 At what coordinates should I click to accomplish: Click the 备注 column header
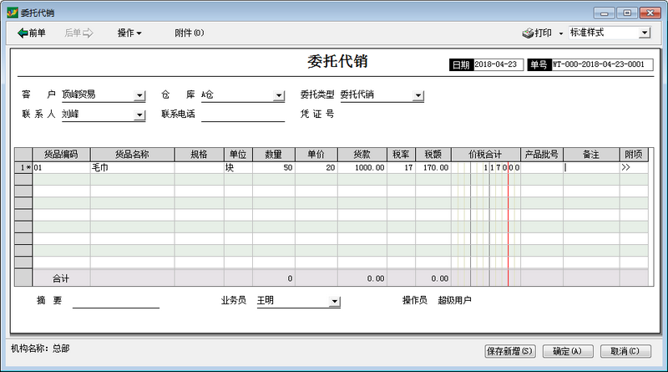pyautogui.click(x=591, y=155)
